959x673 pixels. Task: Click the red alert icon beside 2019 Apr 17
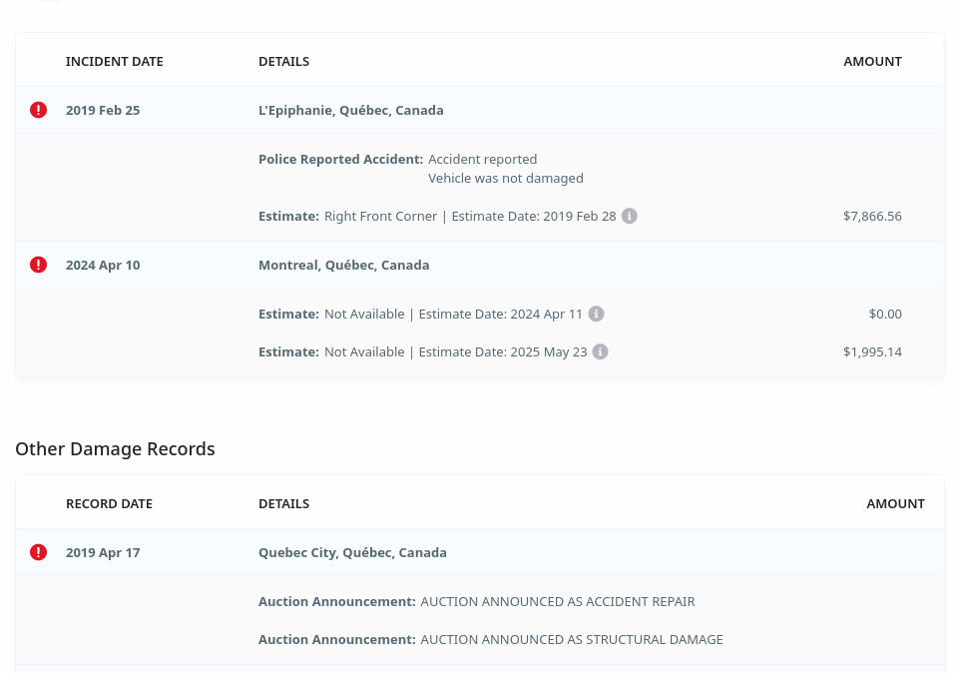[38, 552]
